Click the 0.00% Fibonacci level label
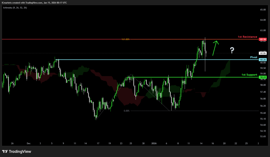The width and height of the screenshot is (270, 157). point(127,111)
